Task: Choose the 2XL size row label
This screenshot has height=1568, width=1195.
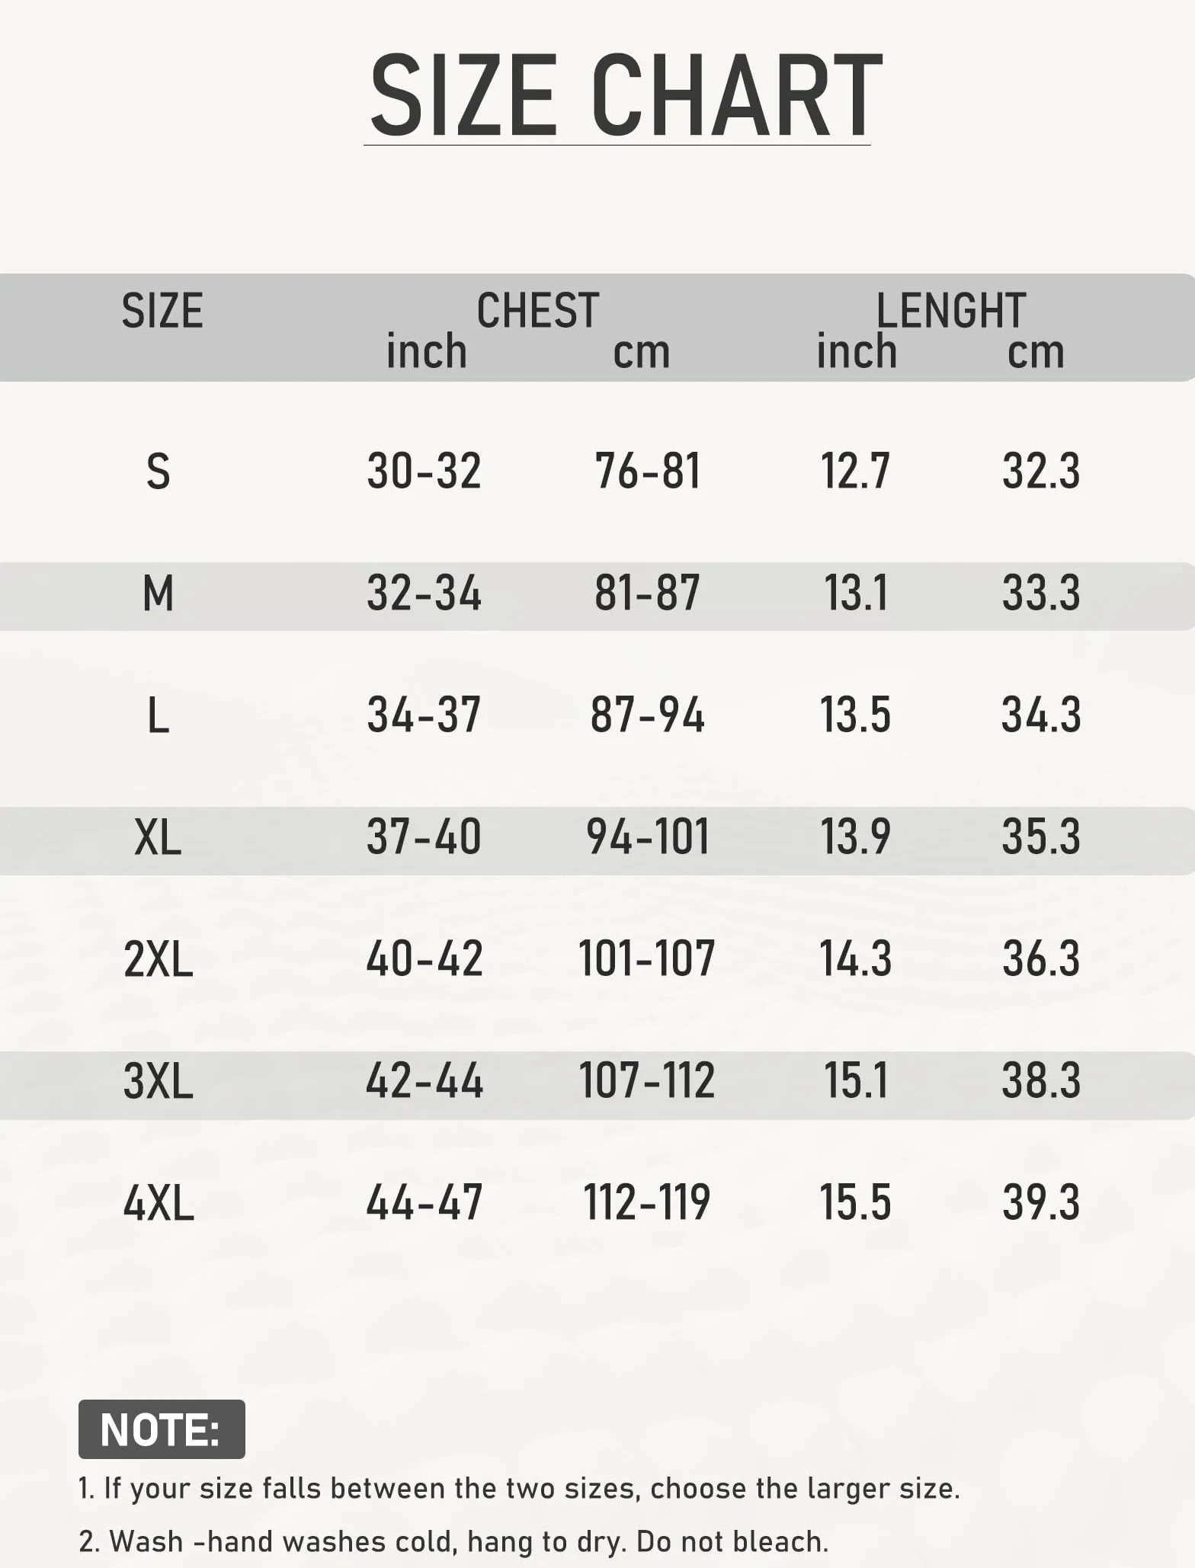Action: coord(158,959)
